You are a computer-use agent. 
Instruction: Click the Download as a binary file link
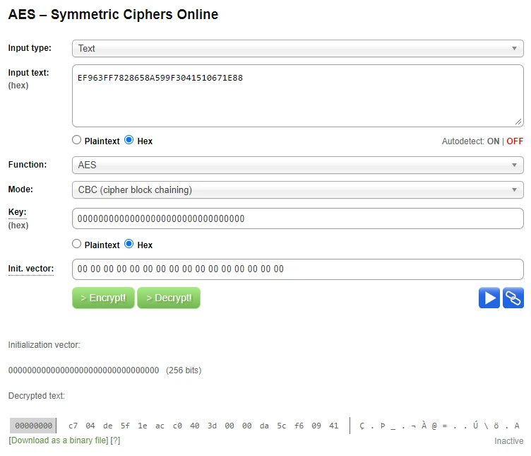59,440
